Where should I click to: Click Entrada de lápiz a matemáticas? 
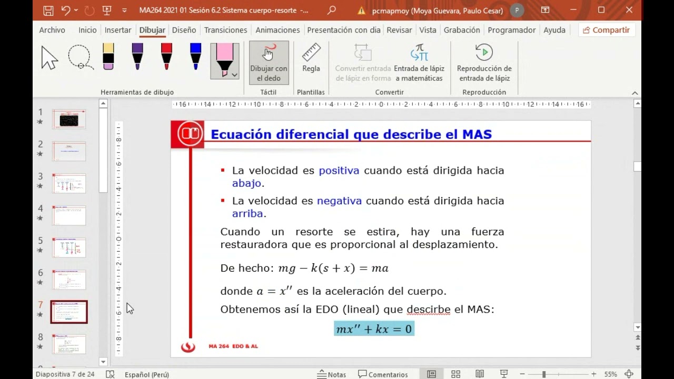click(419, 63)
